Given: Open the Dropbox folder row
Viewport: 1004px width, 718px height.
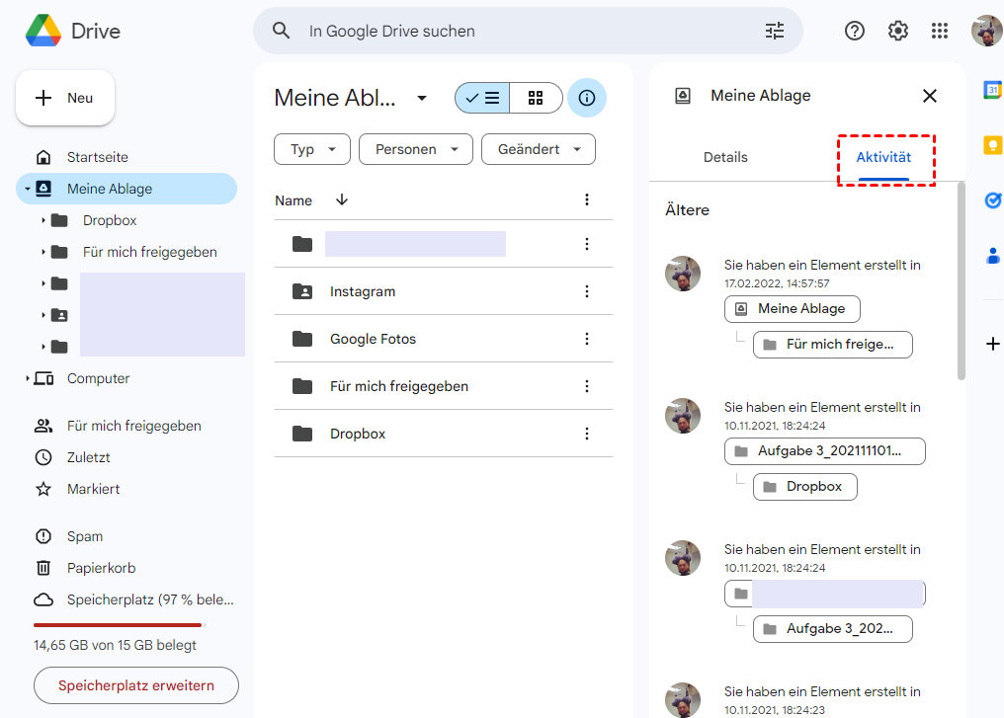Looking at the screenshot, I should (443, 434).
